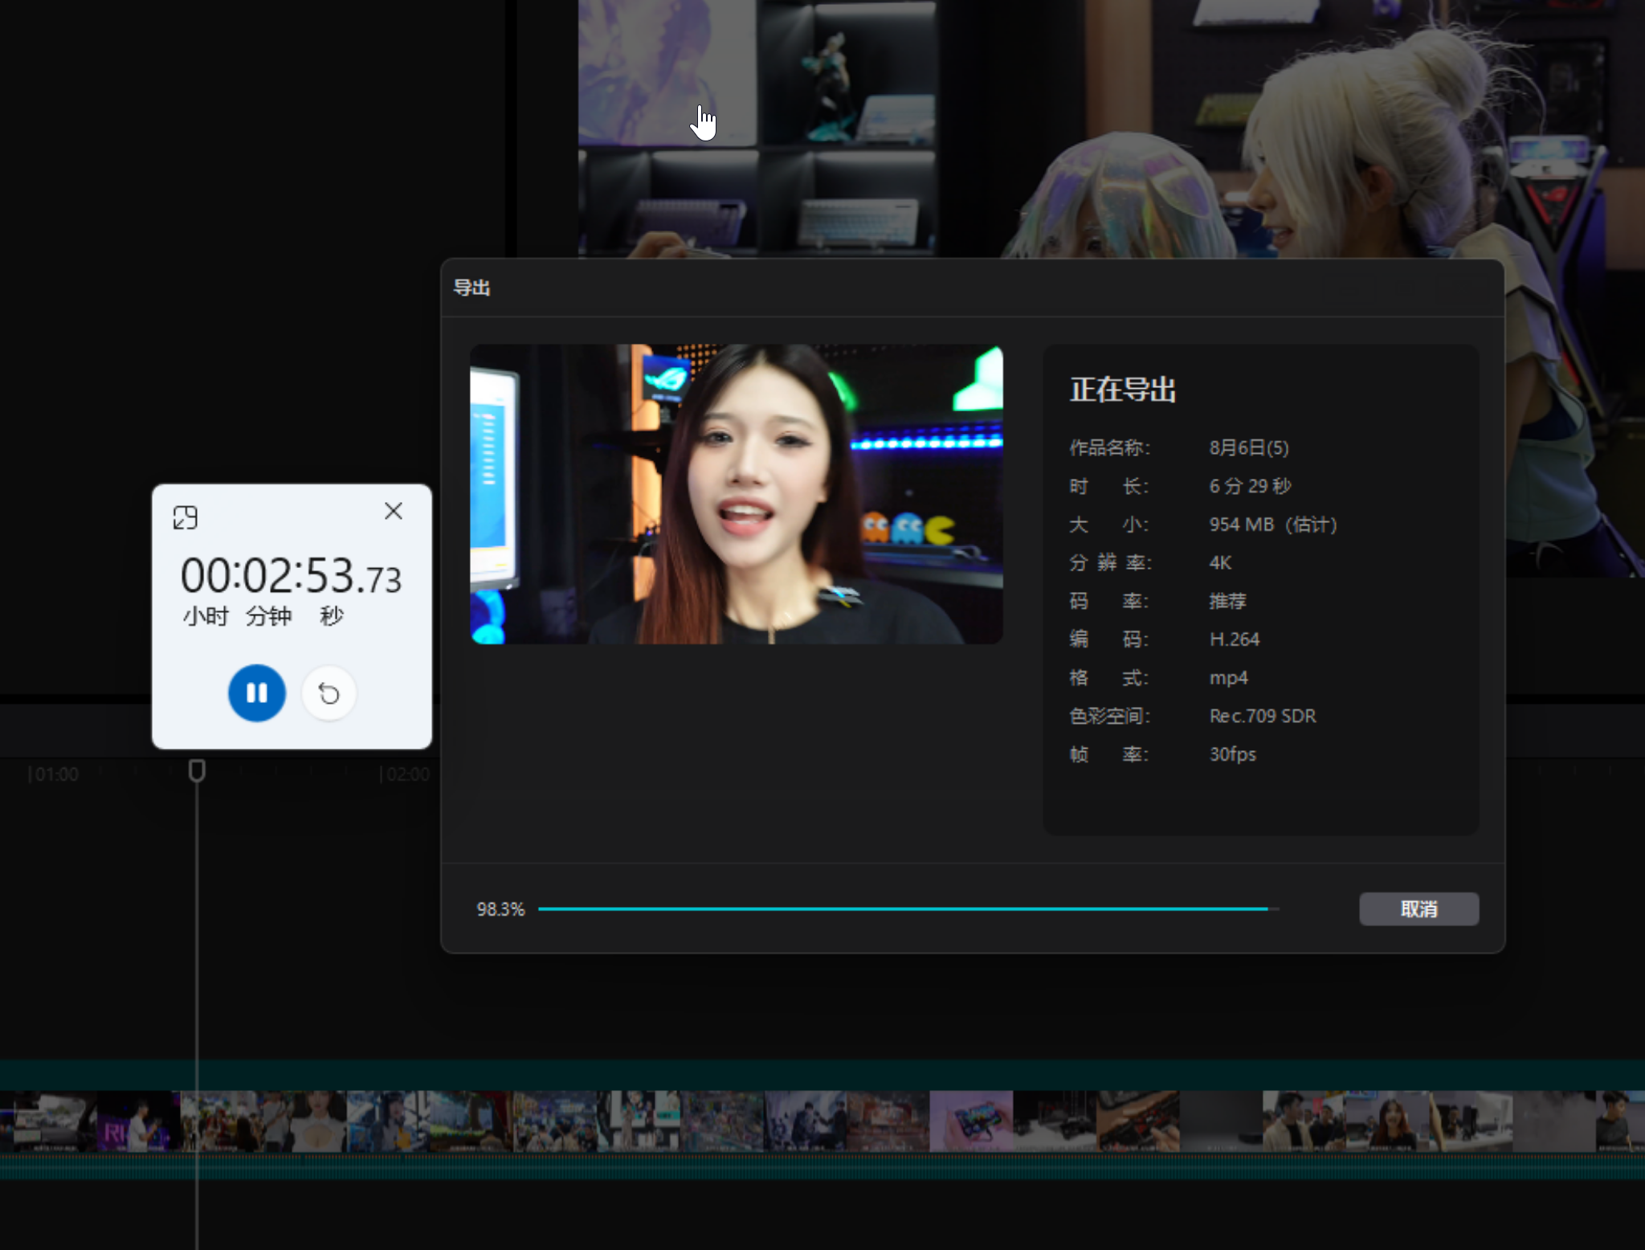Reset the stopwatch with the circular arrow
Screen dimensions: 1645x1250
[x=329, y=692]
